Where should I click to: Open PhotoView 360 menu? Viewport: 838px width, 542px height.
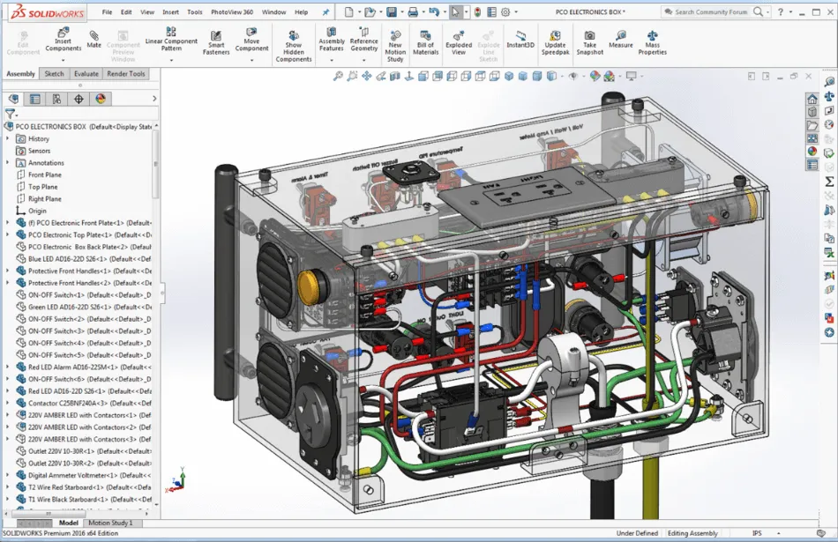[x=232, y=11]
